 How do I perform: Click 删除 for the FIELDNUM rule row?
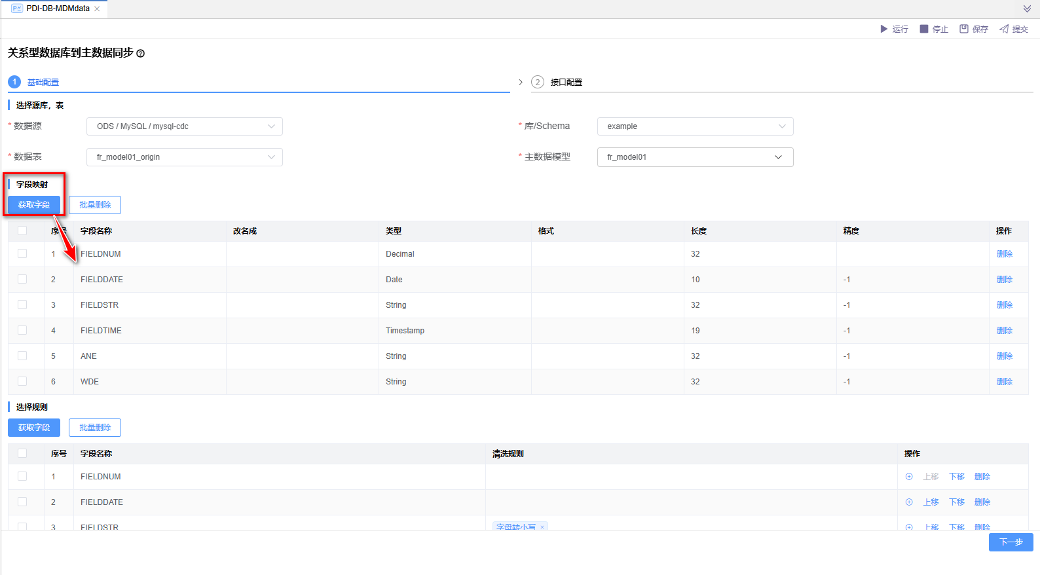click(982, 477)
